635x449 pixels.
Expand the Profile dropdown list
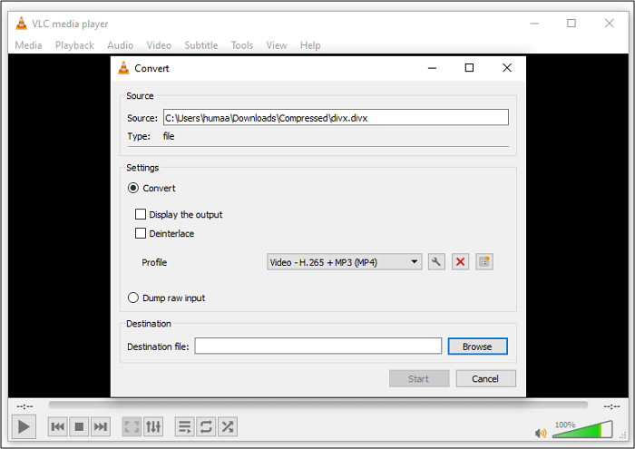(345, 262)
